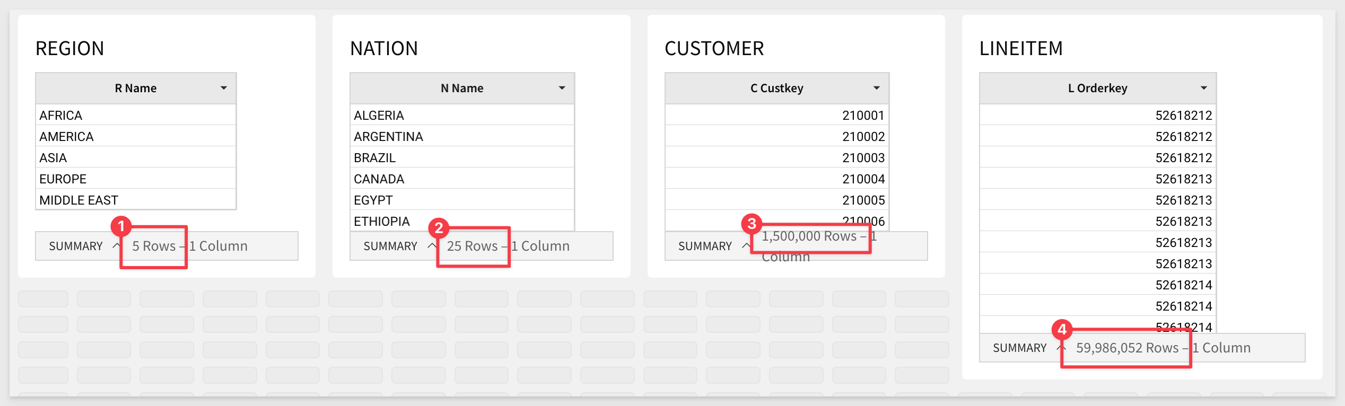Collapse the NATION table summary chevron

432,245
